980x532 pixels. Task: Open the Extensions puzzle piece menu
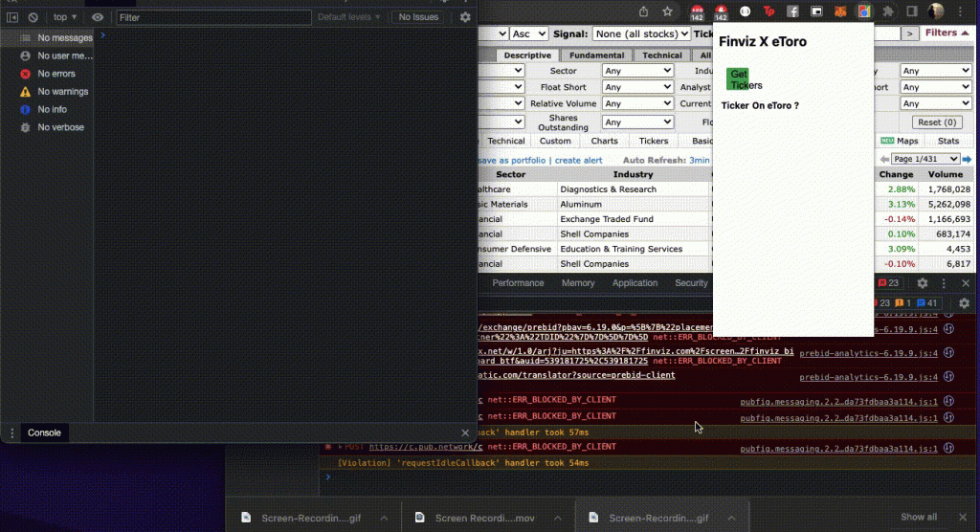click(x=888, y=11)
